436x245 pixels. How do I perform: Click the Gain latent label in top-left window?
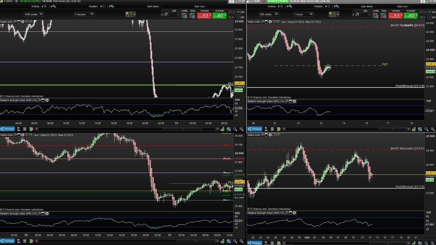tap(153, 6)
